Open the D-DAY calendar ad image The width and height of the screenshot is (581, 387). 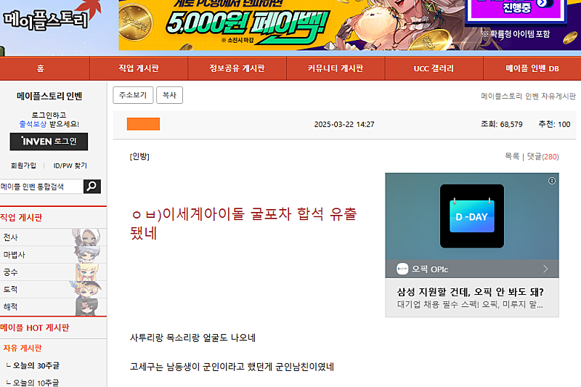tap(471, 216)
